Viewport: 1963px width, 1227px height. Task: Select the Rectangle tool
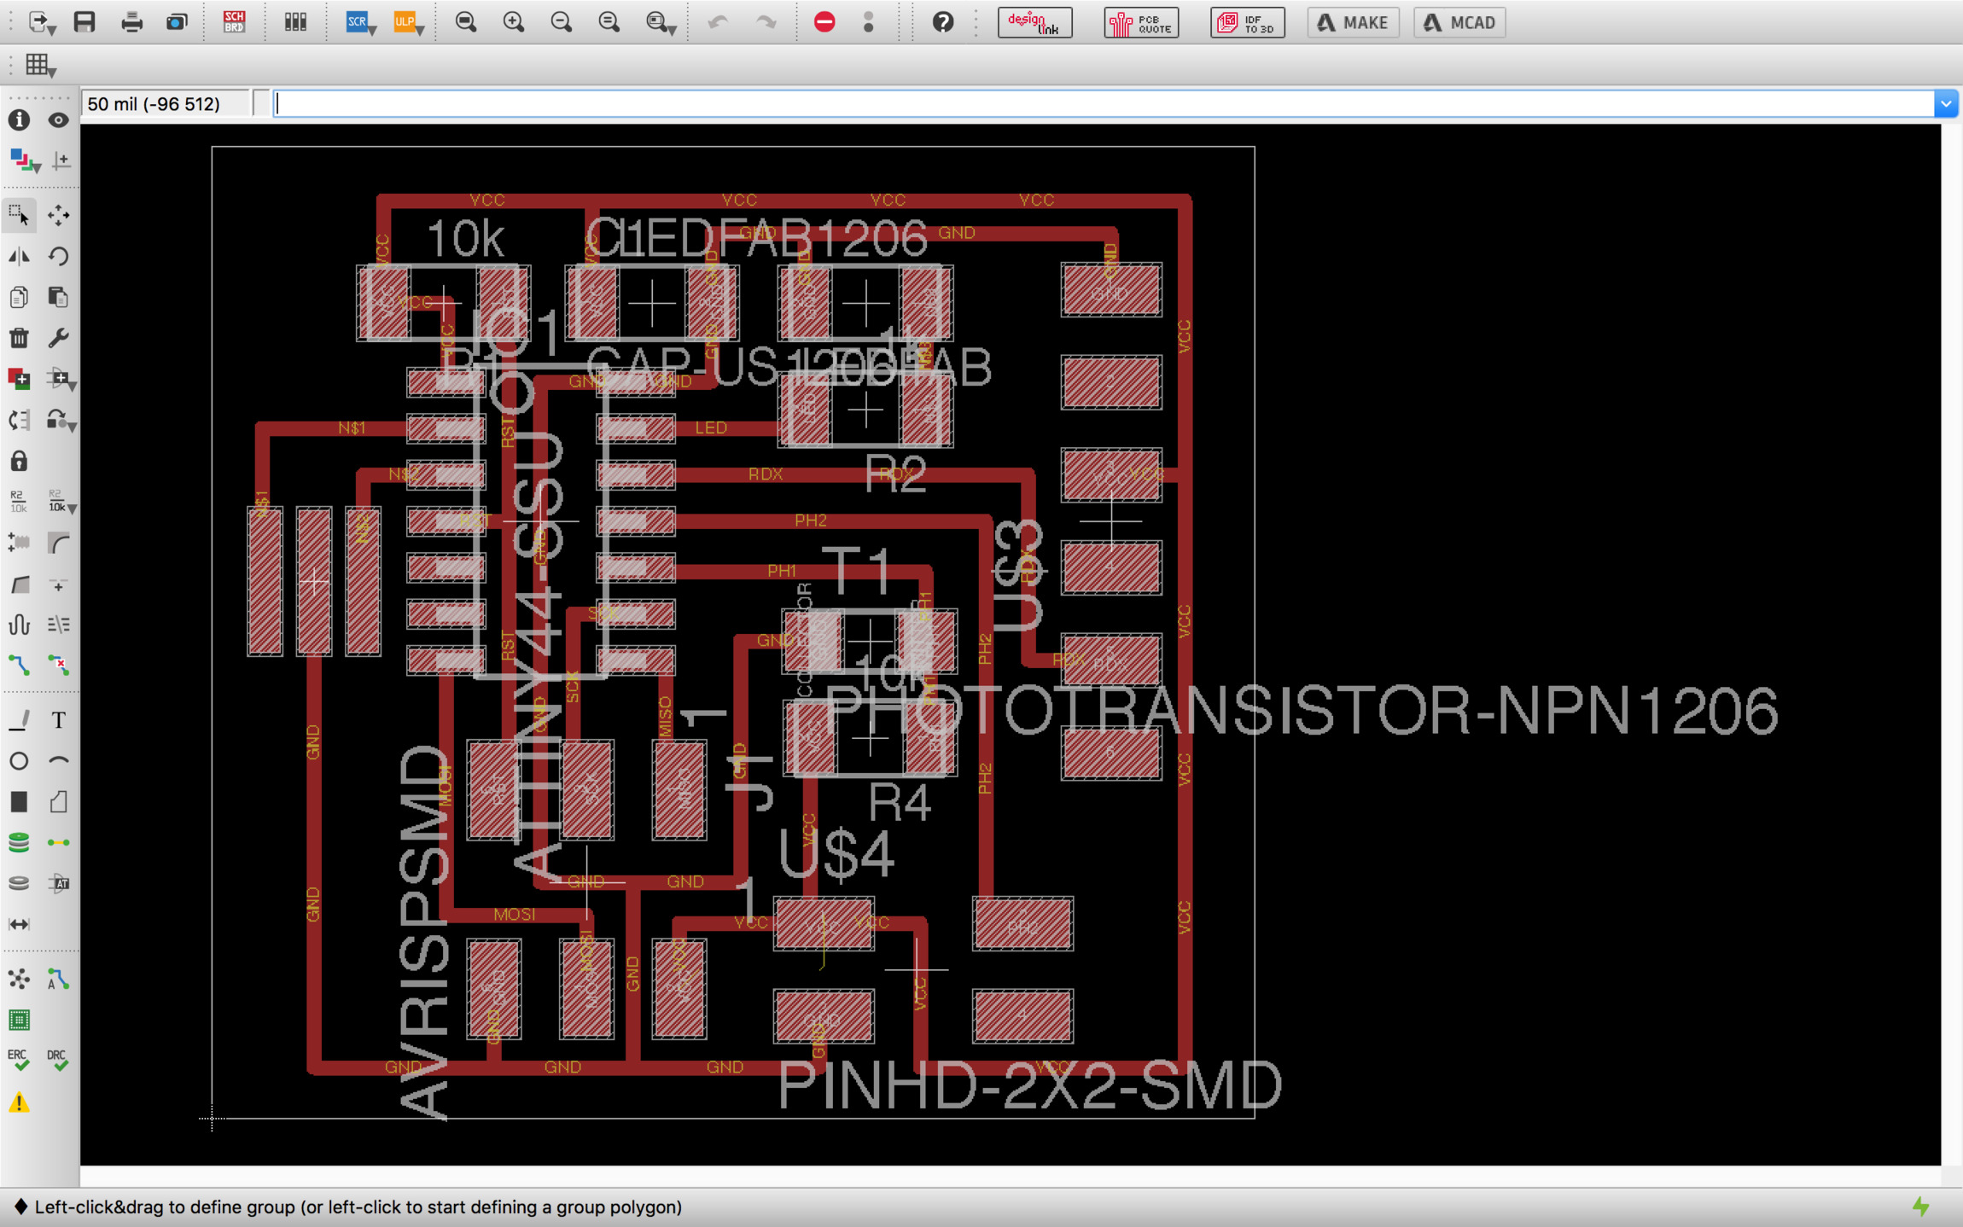pos(19,802)
